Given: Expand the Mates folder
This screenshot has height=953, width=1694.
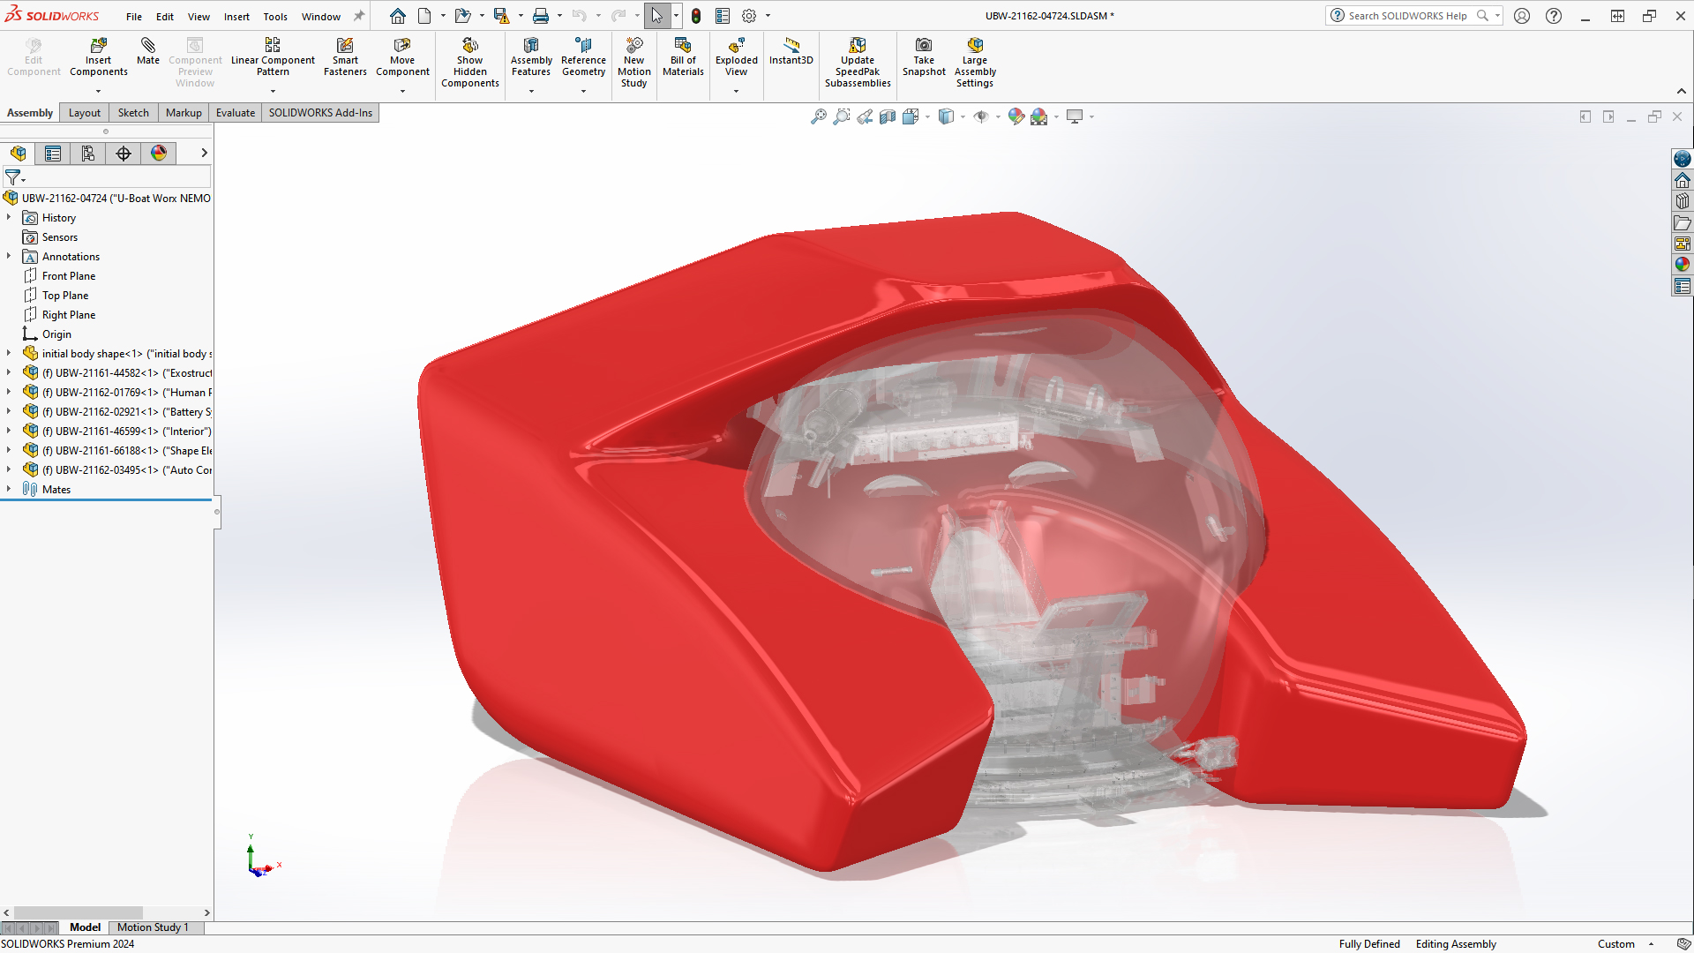Looking at the screenshot, I should click(x=9, y=489).
